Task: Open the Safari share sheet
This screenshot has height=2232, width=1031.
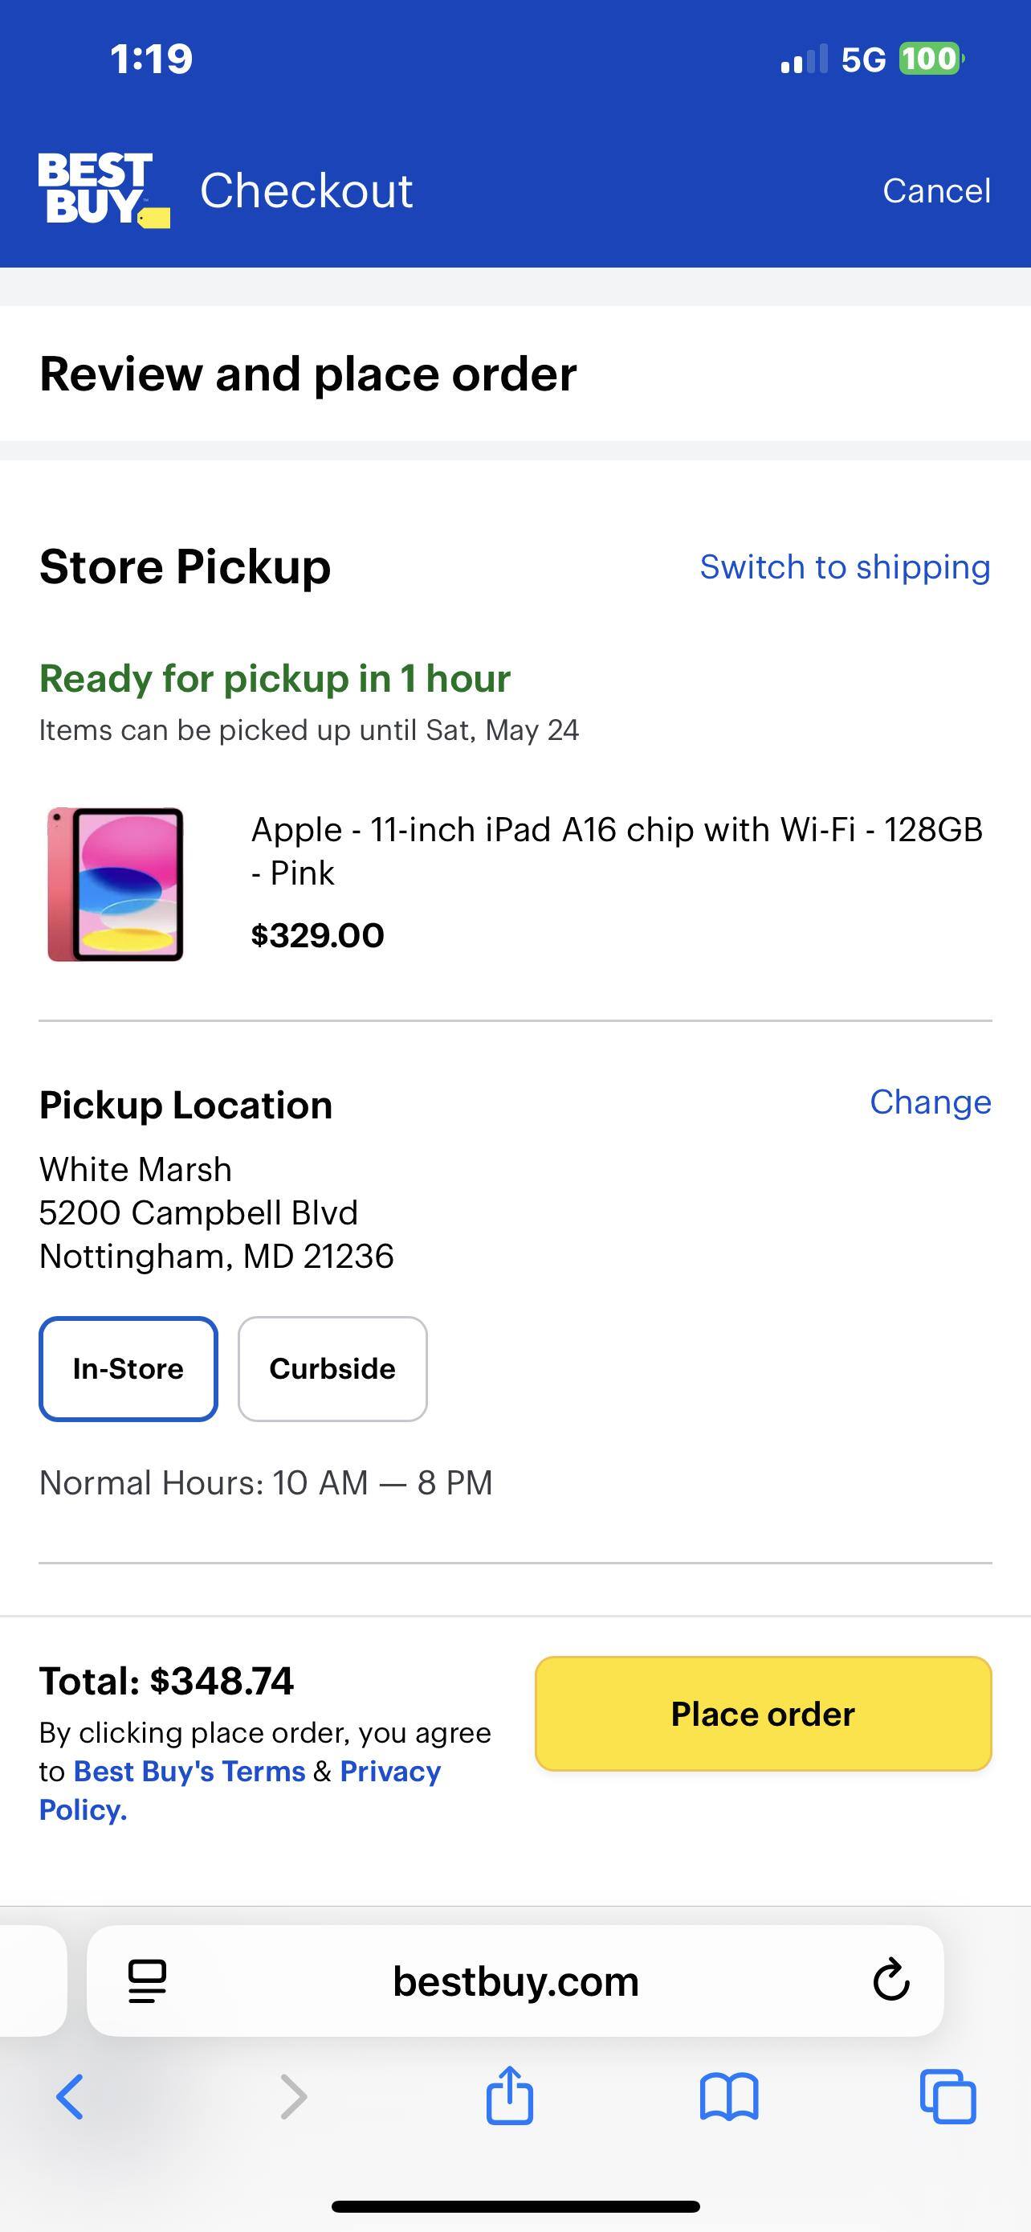Action: point(510,2096)
